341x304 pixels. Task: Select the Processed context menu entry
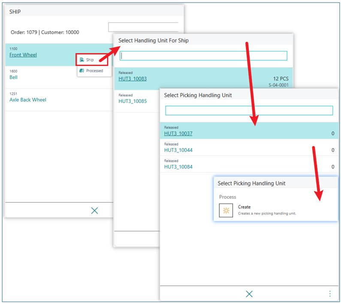point(94,71)
